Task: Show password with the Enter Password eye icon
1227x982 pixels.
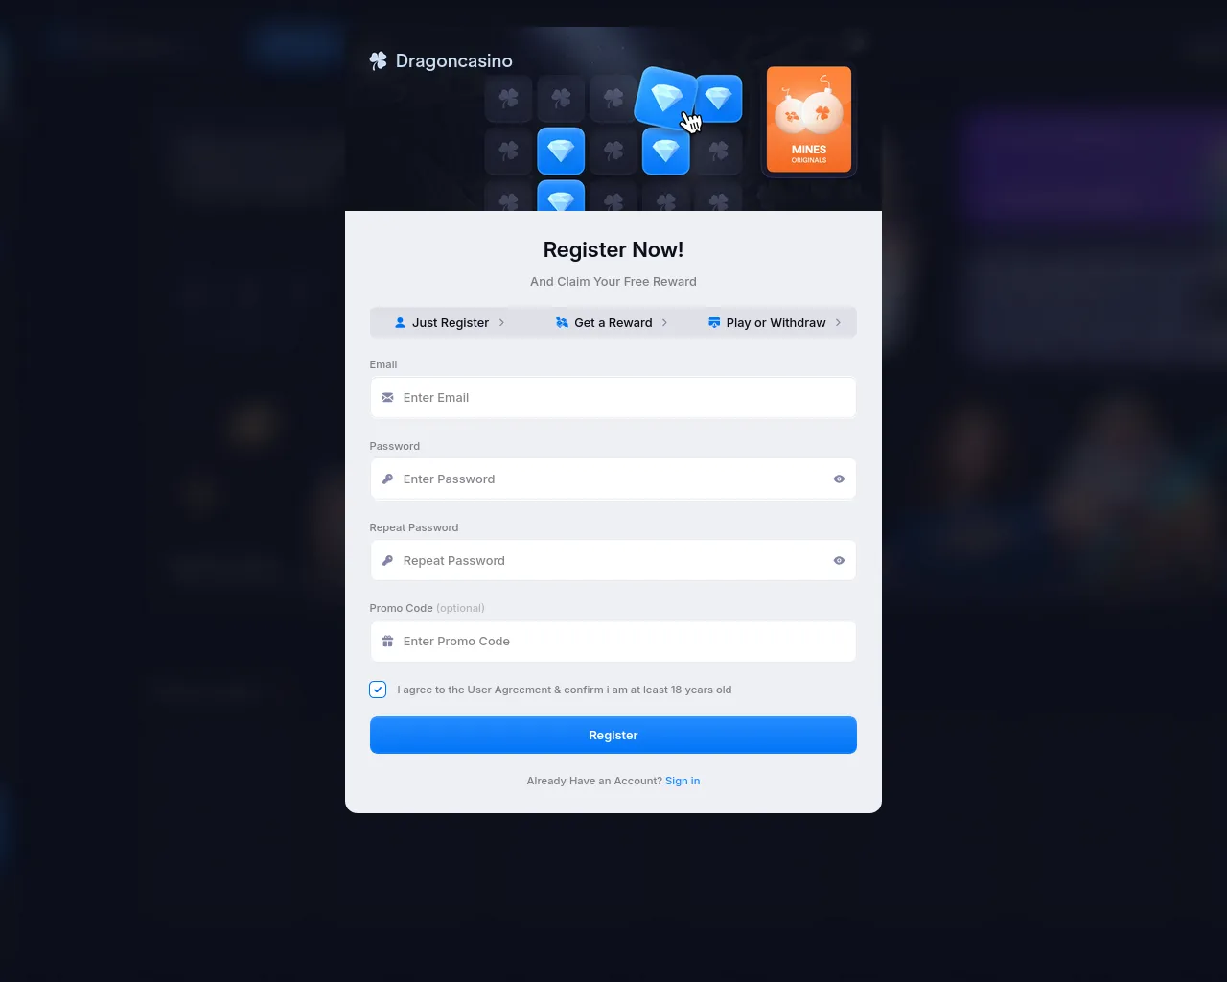Action: (x=839, y=479)
